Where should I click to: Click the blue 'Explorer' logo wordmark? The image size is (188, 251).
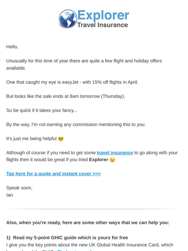pos(103,15)
